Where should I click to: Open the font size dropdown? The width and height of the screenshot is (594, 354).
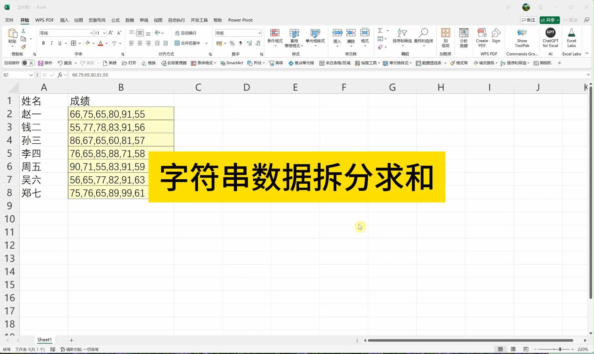point(104,33)
